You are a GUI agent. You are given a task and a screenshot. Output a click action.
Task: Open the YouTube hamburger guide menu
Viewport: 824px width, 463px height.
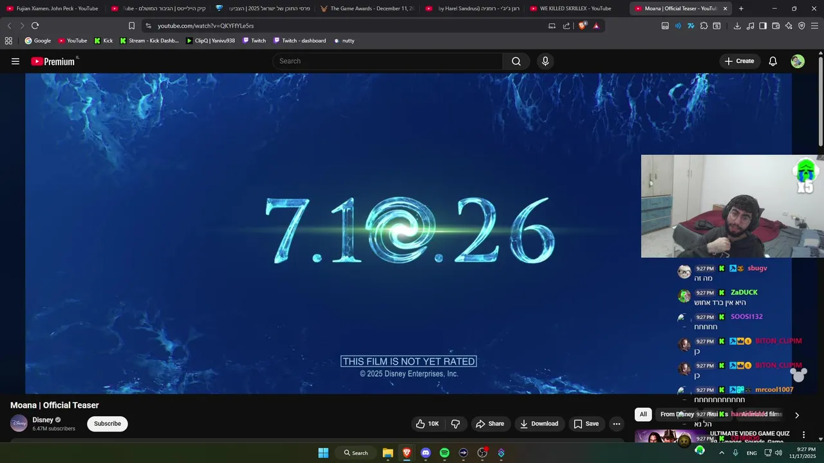[15, 61]
